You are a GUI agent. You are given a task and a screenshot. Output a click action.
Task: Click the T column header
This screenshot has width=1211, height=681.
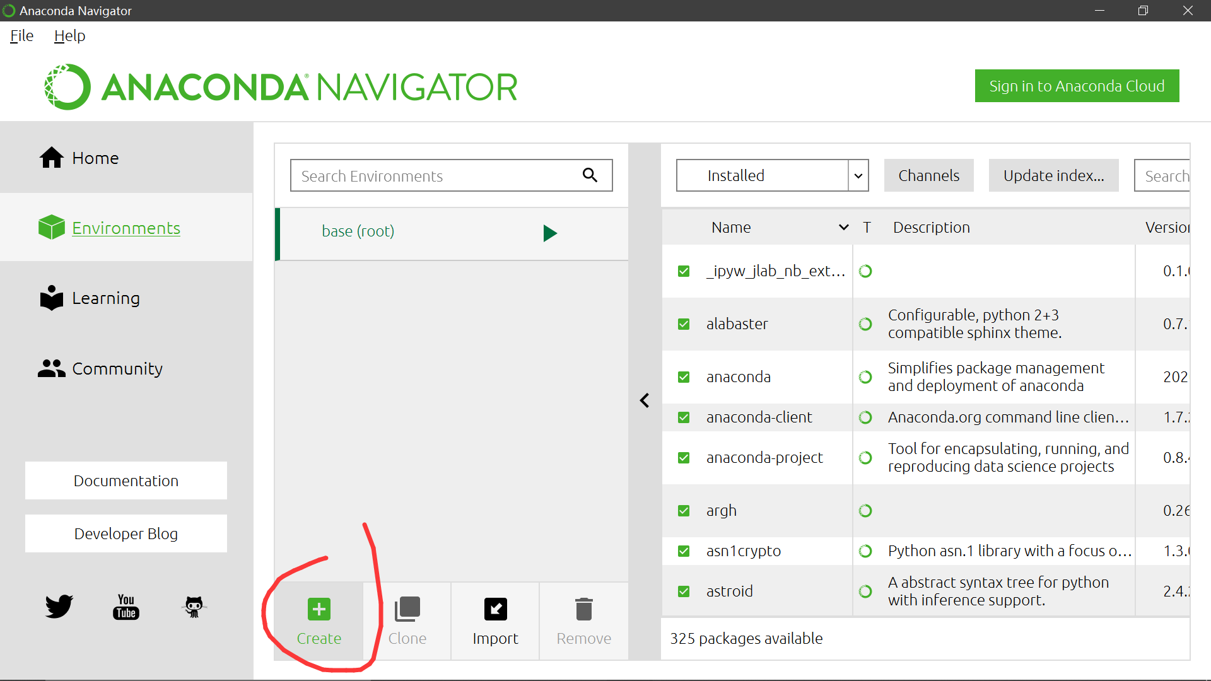click(x=867, y=228)
